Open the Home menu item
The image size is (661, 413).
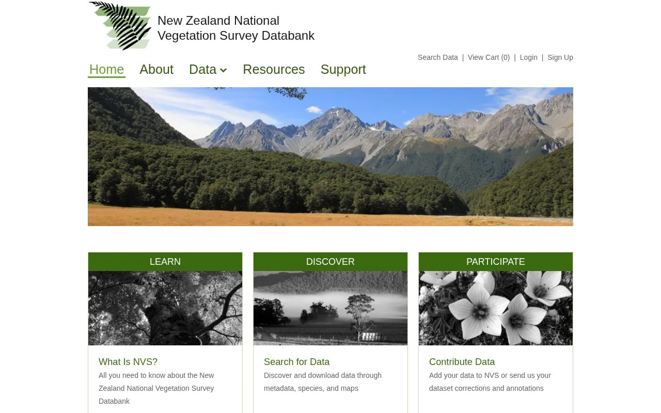click(106, 69)
